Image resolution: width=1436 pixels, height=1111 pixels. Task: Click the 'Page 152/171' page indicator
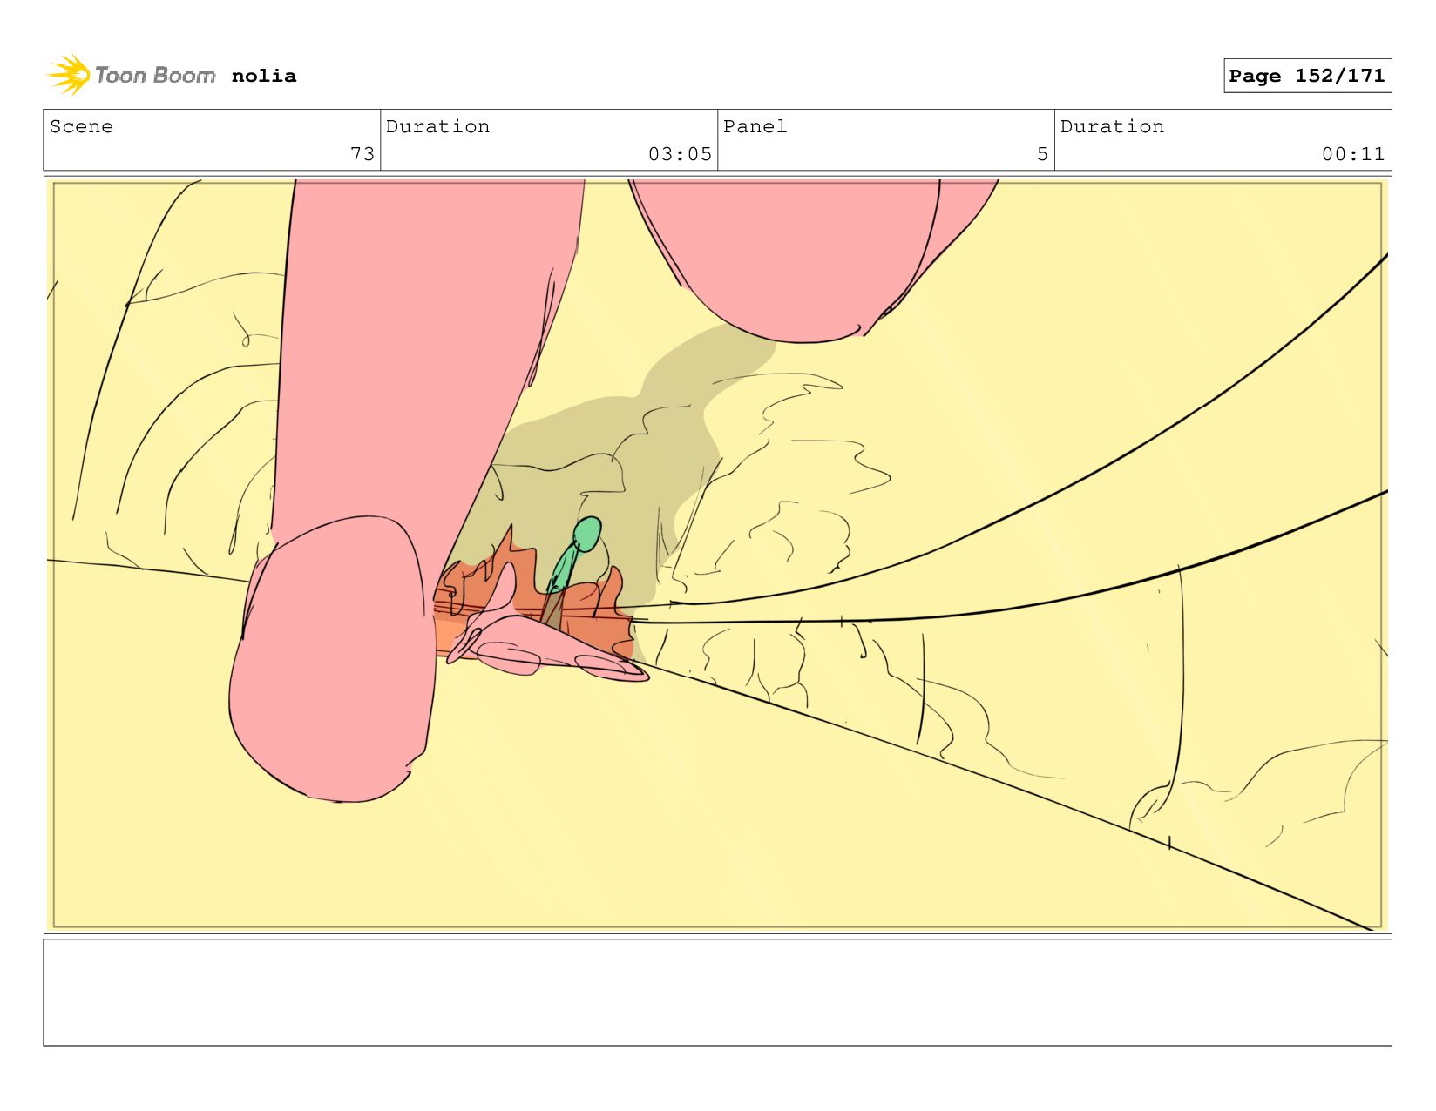point(1307,76)
